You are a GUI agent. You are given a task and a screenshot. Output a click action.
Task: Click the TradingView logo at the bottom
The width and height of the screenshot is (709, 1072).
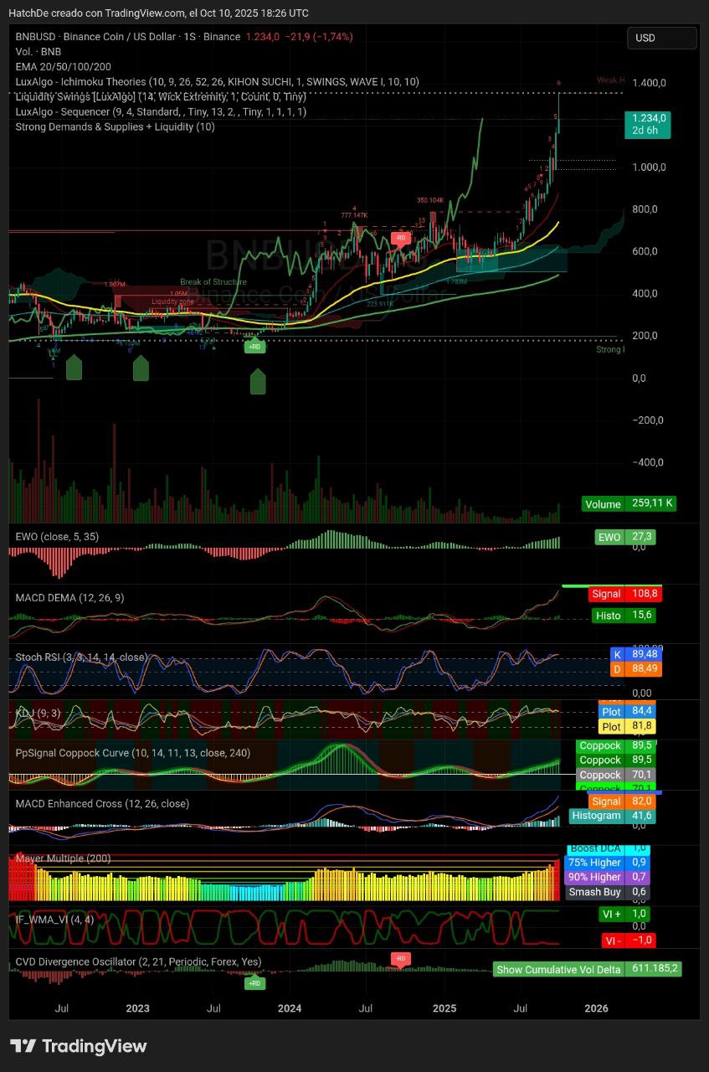pyautogui.click(x=78, y=1046)
